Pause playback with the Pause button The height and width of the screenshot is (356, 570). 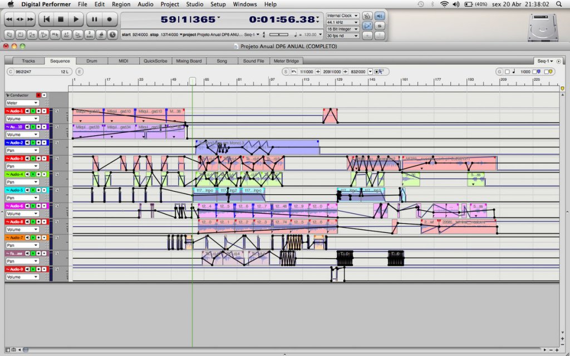(95, 19)
